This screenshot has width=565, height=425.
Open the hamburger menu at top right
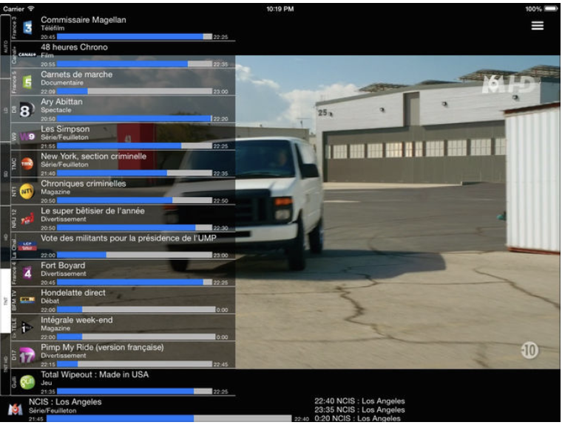538,26
